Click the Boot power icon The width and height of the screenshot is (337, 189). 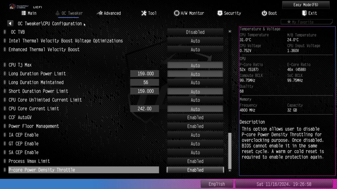(x=264, y=13)
